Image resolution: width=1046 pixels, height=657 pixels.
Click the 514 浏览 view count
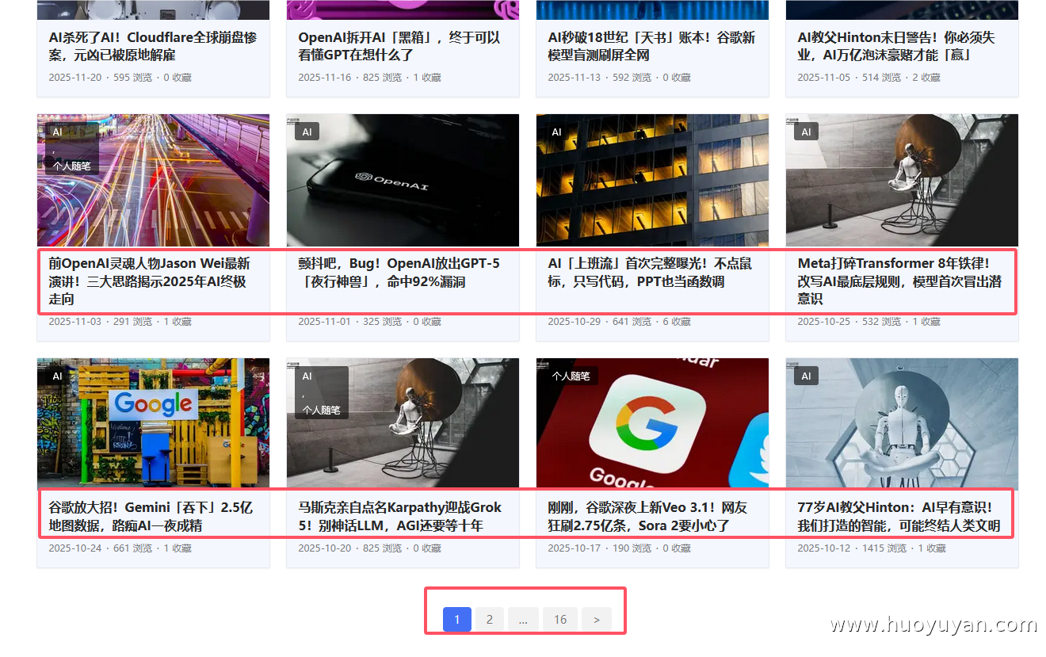coord(882,78)
